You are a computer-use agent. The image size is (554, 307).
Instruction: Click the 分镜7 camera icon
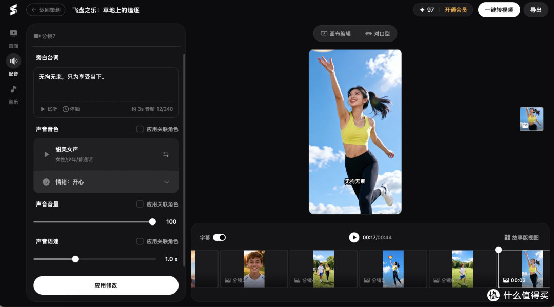37,36
